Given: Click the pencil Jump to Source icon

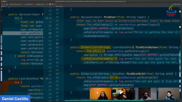Looking at the screenshot, I should click(7, 4).
